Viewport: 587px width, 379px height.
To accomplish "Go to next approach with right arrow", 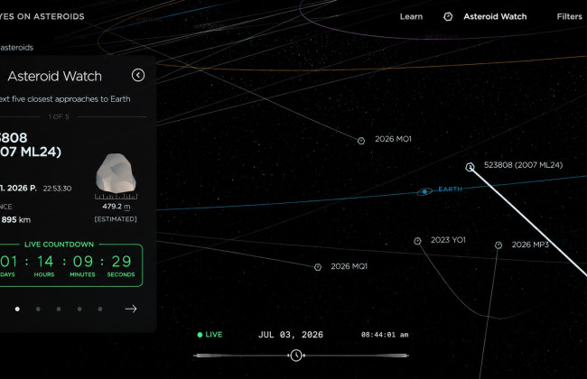I will tap(131, 309).
